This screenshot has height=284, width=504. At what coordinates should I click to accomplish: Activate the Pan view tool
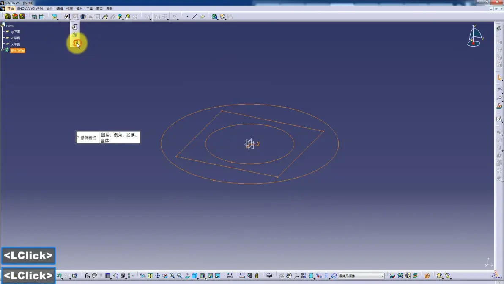tap(157, 276)
